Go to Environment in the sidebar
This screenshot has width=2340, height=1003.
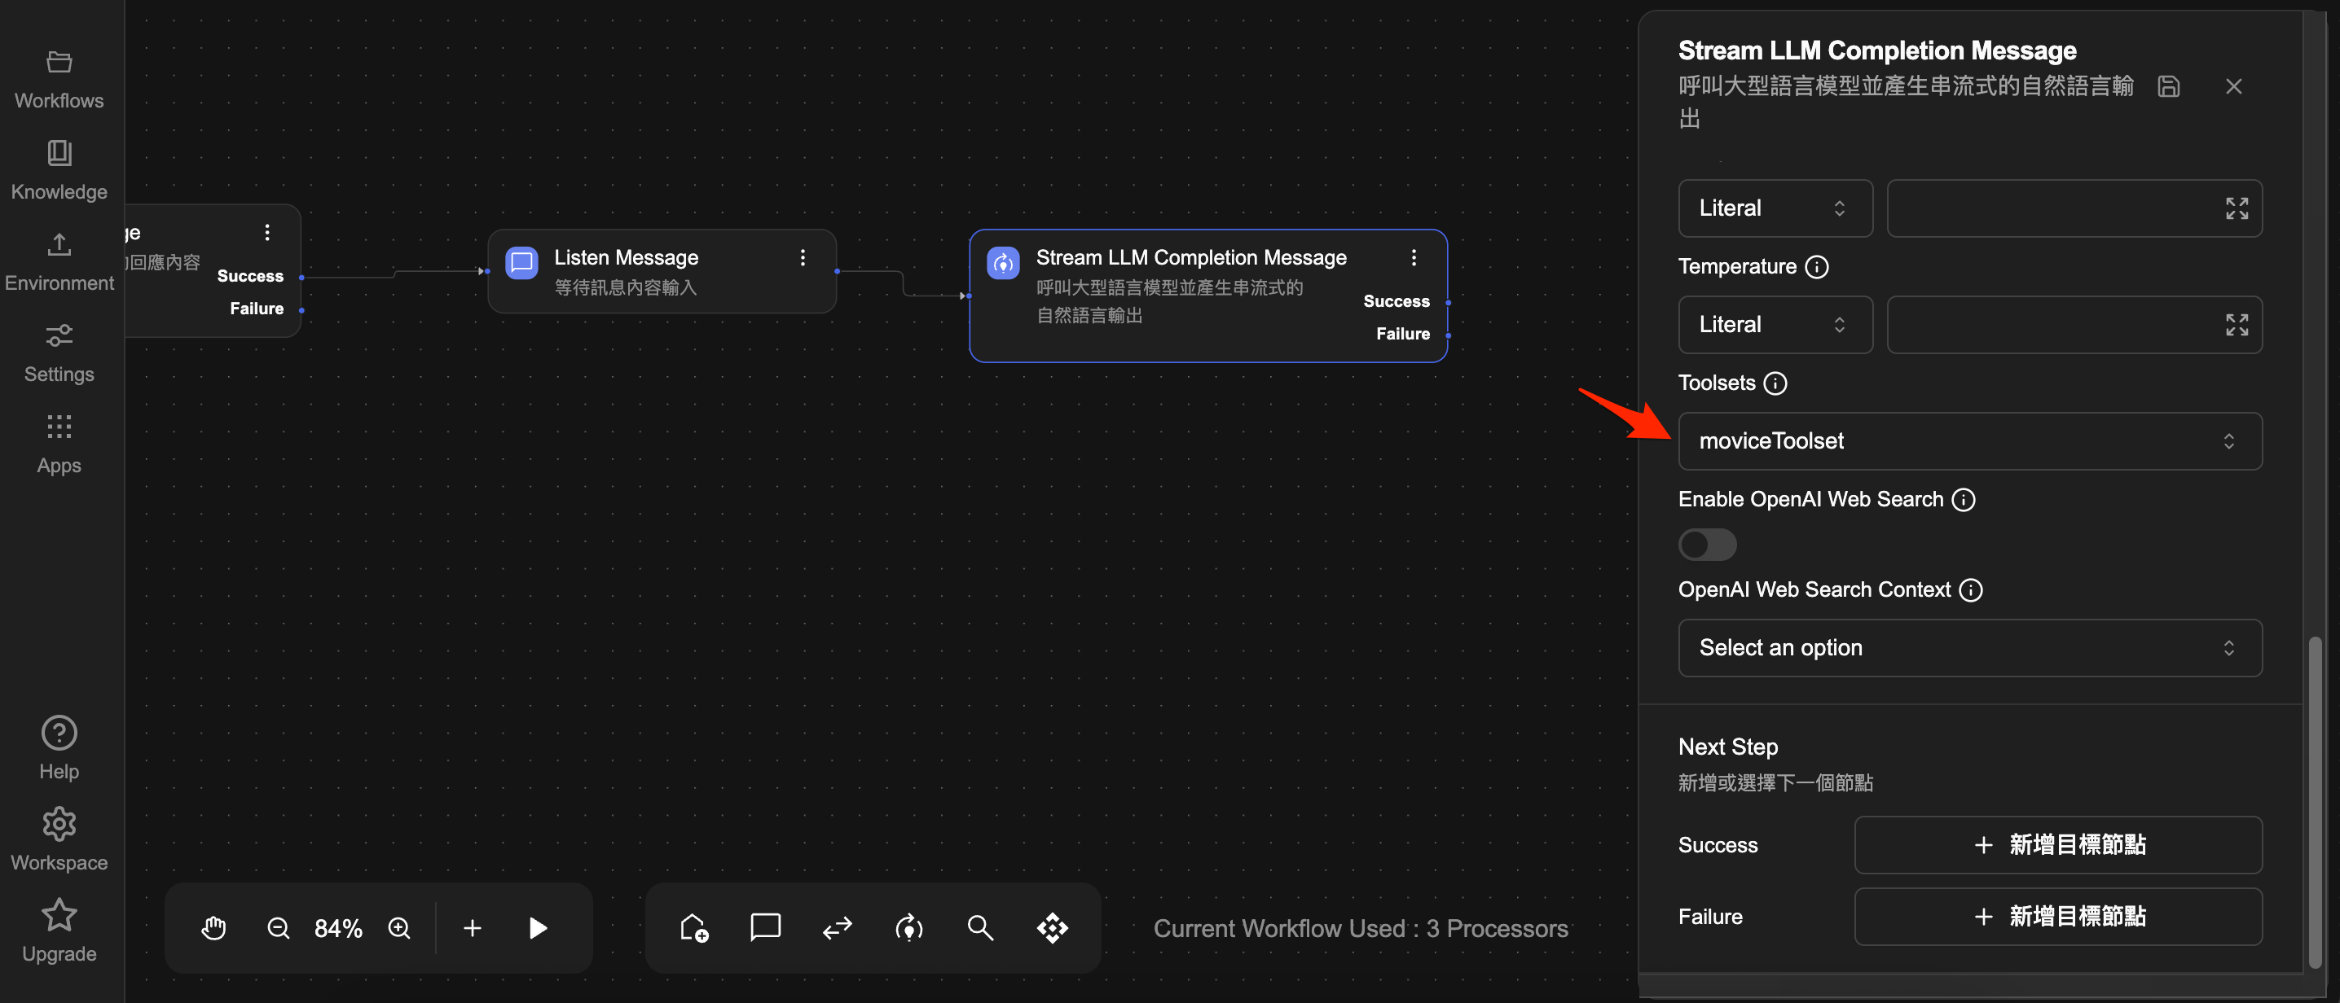[x=59, y=261]
